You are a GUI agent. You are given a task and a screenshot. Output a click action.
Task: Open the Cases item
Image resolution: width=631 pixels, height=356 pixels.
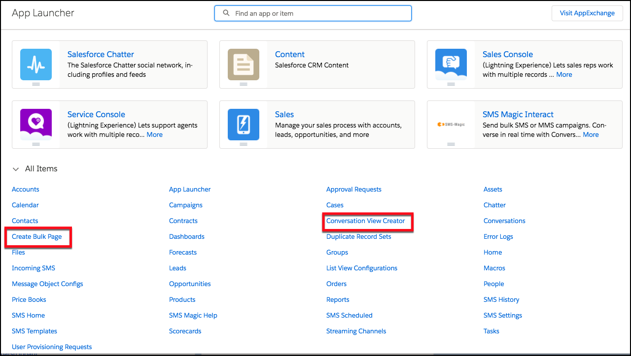[335, 205]
